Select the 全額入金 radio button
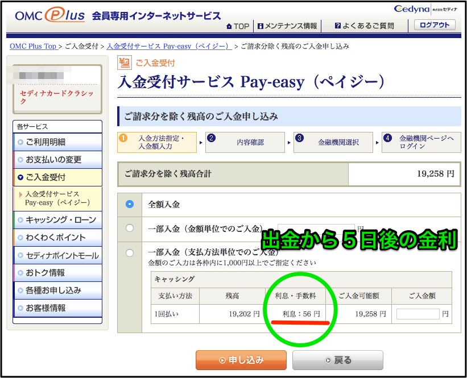This screenshot has height=378, width=467. (x=130, y=204)
